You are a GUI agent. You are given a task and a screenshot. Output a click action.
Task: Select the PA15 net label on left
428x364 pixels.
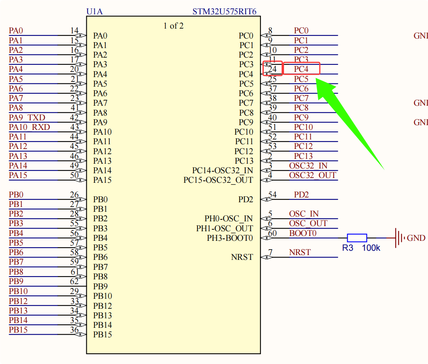[18, 175]
